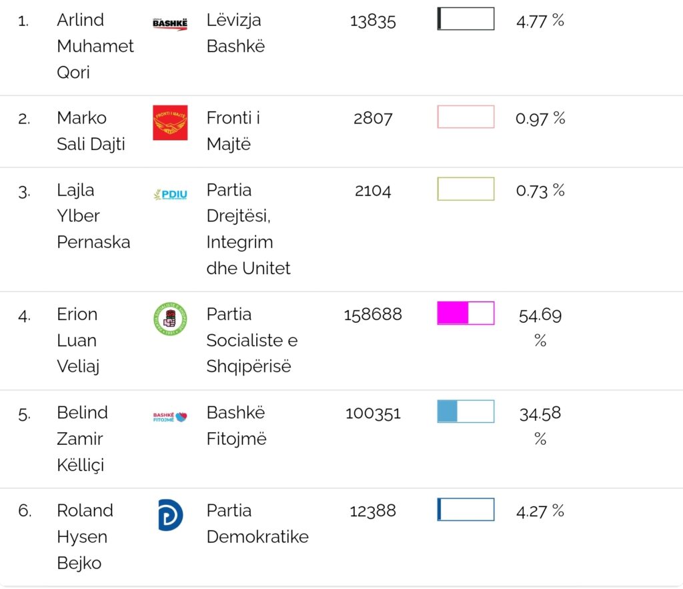
Task: Click the PDIU party logo
Action: [169, 195]
